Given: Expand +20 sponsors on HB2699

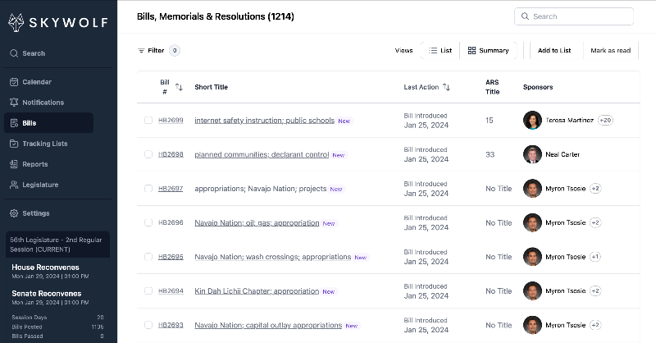Looking at the screenshot, I should tap(605, 120).
